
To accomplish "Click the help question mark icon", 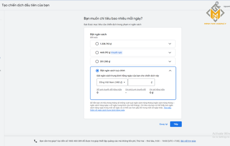I will (x=217, y=3).
